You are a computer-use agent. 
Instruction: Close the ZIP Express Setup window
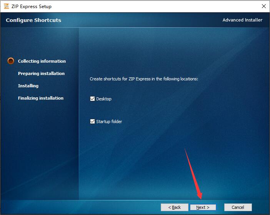tap(263, 7)
